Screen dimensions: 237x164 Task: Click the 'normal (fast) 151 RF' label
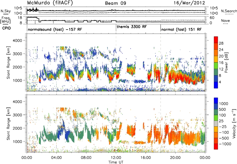point(181,29)
